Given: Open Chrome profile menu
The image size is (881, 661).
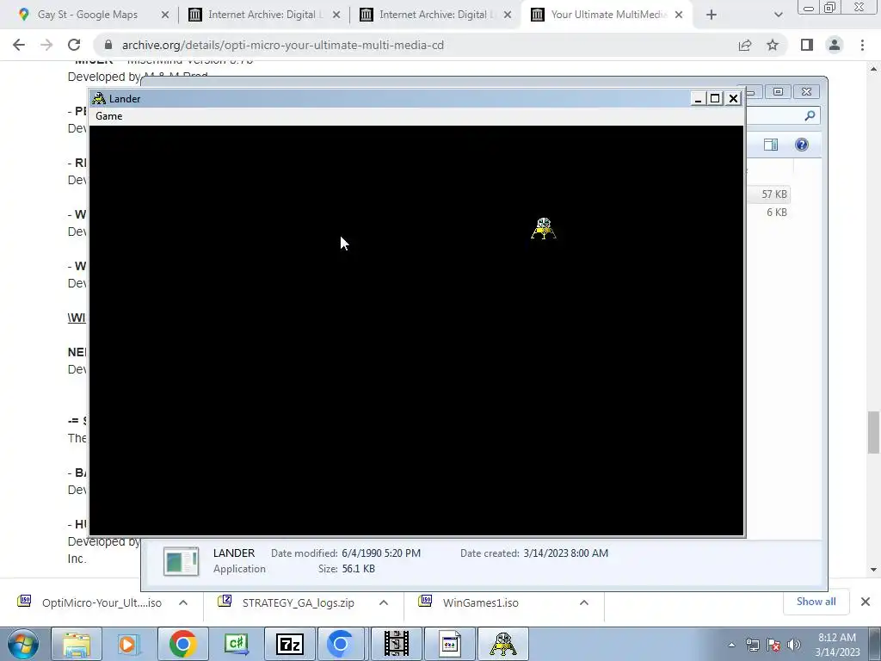Looking at the screenshot, I should pyautogui.click(x=835, y=45).
